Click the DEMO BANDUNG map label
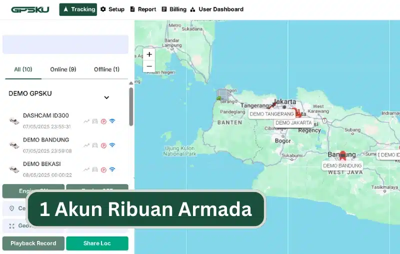This screenshot has width=400, height=254. 342,166
